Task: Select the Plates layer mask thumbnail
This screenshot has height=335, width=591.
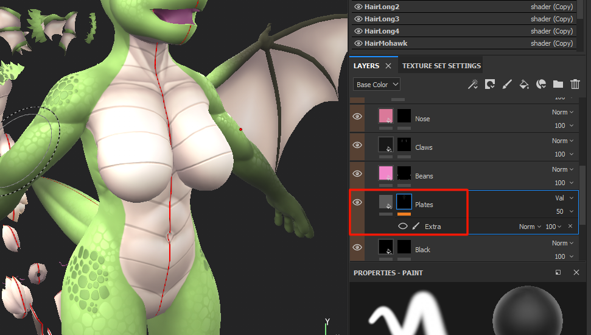Action: coord(404,202)
